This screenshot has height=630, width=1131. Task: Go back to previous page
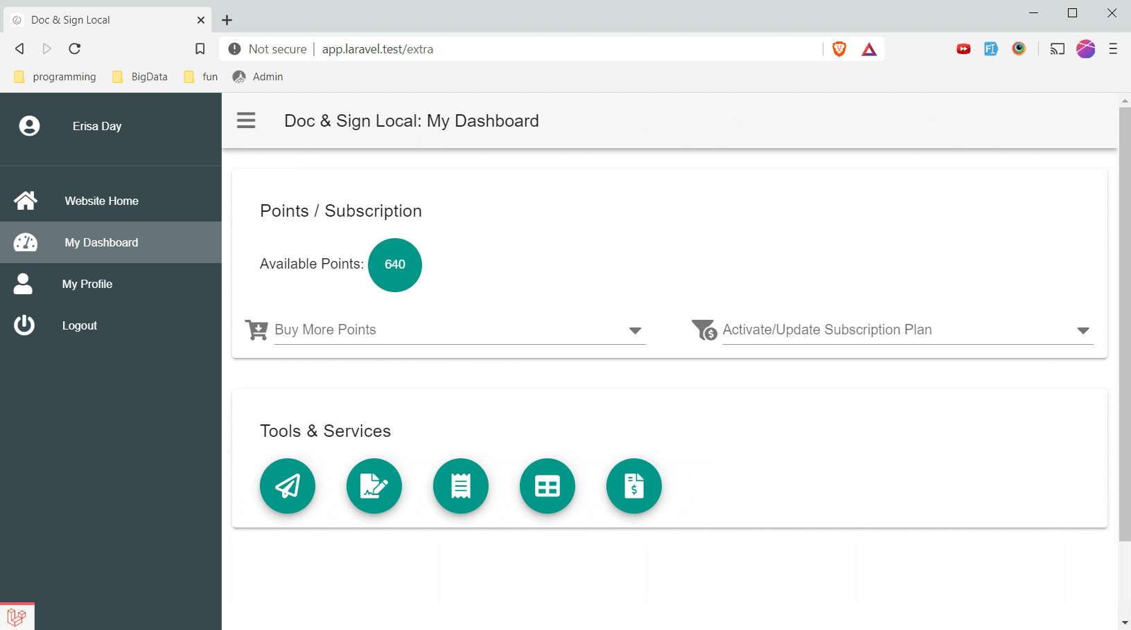pyautogui.click(x=19, y=48)
